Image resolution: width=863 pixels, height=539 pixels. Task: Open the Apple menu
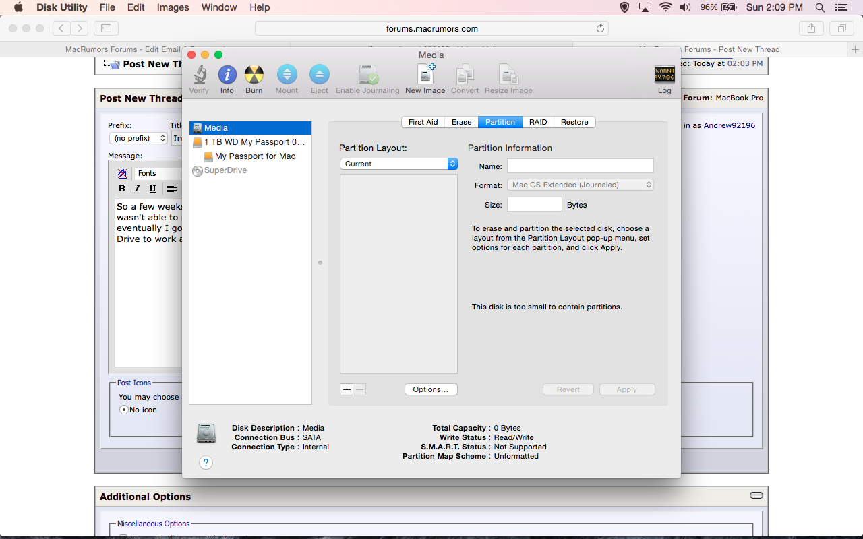point(18,7)
